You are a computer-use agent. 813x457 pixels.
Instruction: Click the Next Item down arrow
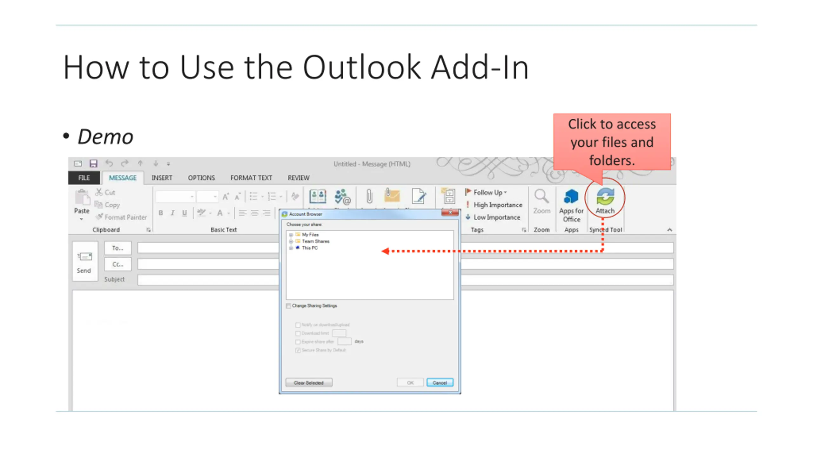coord(156,163)
